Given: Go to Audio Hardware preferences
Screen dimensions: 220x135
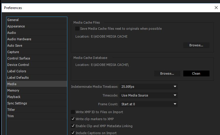Looking at the screenshot, I should pos(19,39).
